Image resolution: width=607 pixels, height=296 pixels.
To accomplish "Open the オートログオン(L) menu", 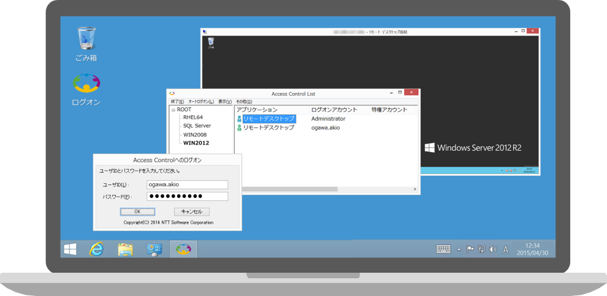I will tap(201, 101).
